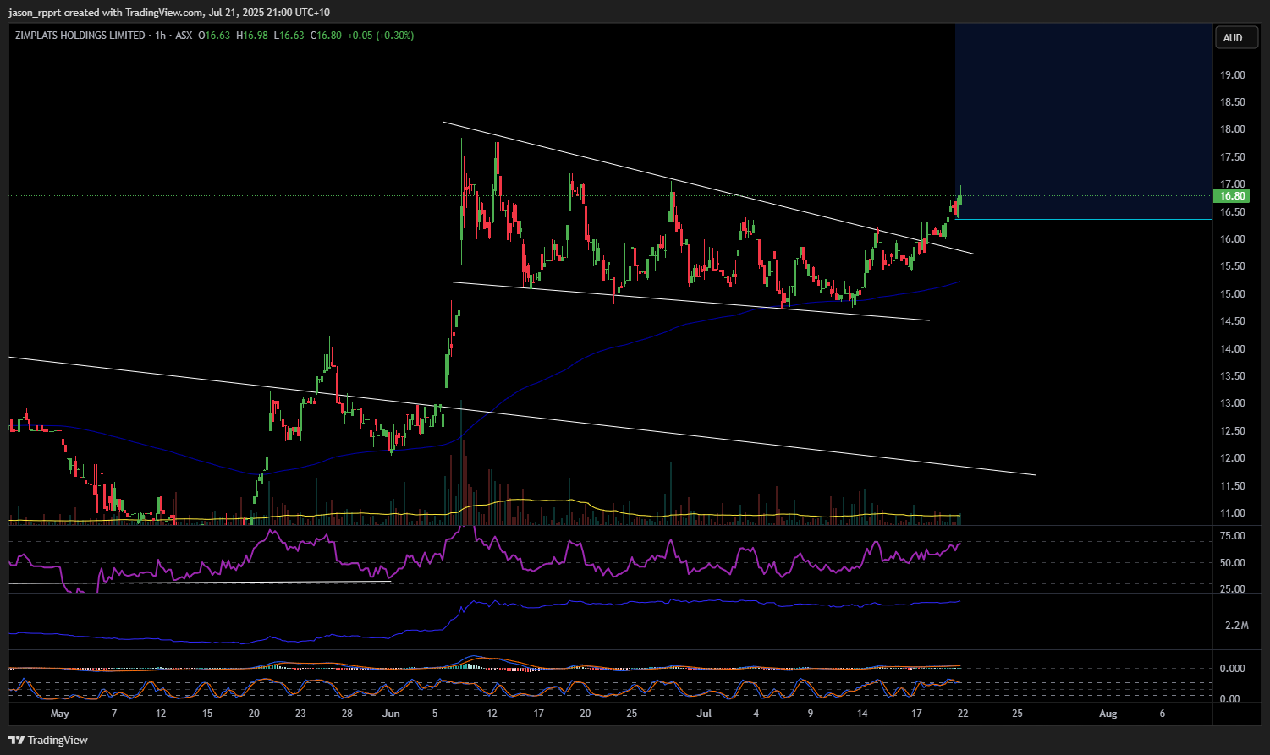Click the green 16.80 current price label
The width and height of the screenshot is (1270, 755).
(1231, 196)
